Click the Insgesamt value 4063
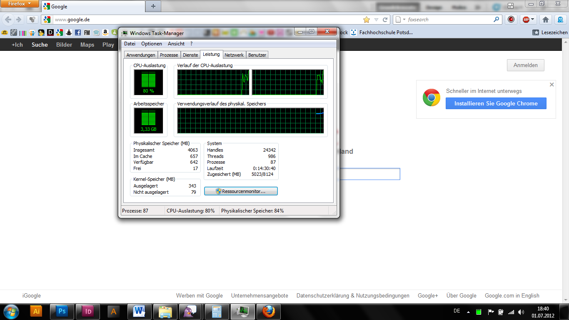Viewport: 569px width, 320px height. click(x=193, y=150)
